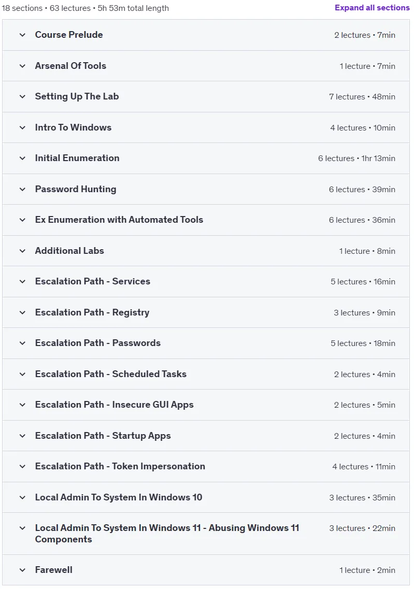414x589 pixels.
Task: Select Escalation Path - Registry section
Action: pos(92,312)
